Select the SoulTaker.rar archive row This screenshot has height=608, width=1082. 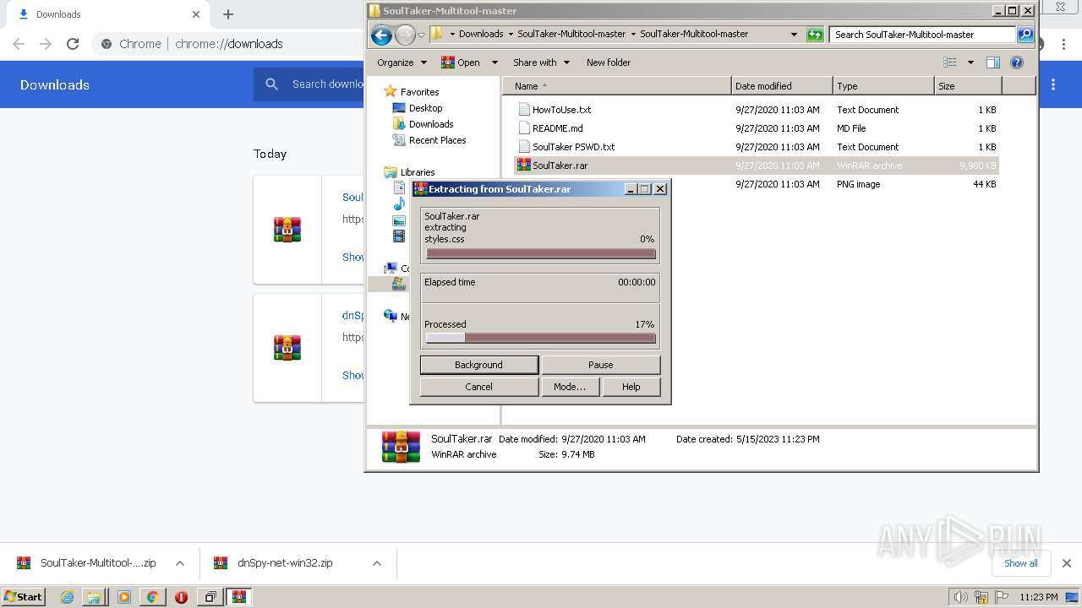(x=756, y=166)
